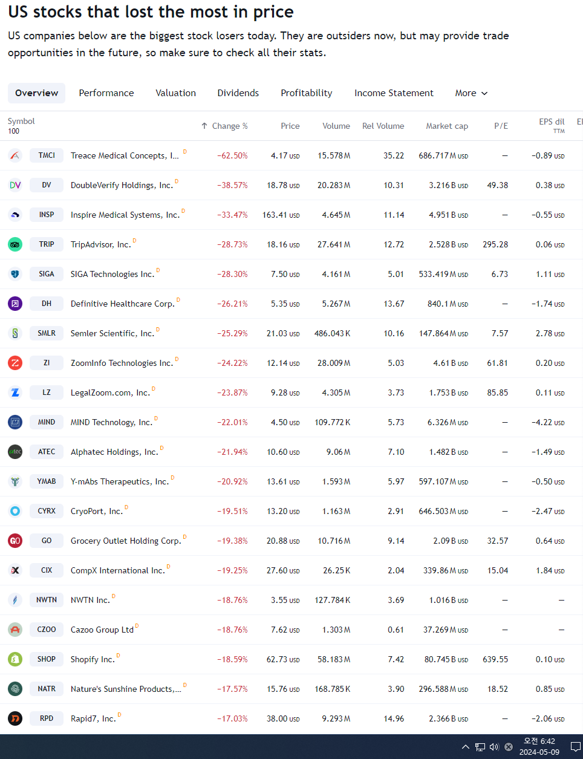Screen dimensions: 583x759
Task: Switch to the Income Statement tab
Action: click(x=394, y=93)
